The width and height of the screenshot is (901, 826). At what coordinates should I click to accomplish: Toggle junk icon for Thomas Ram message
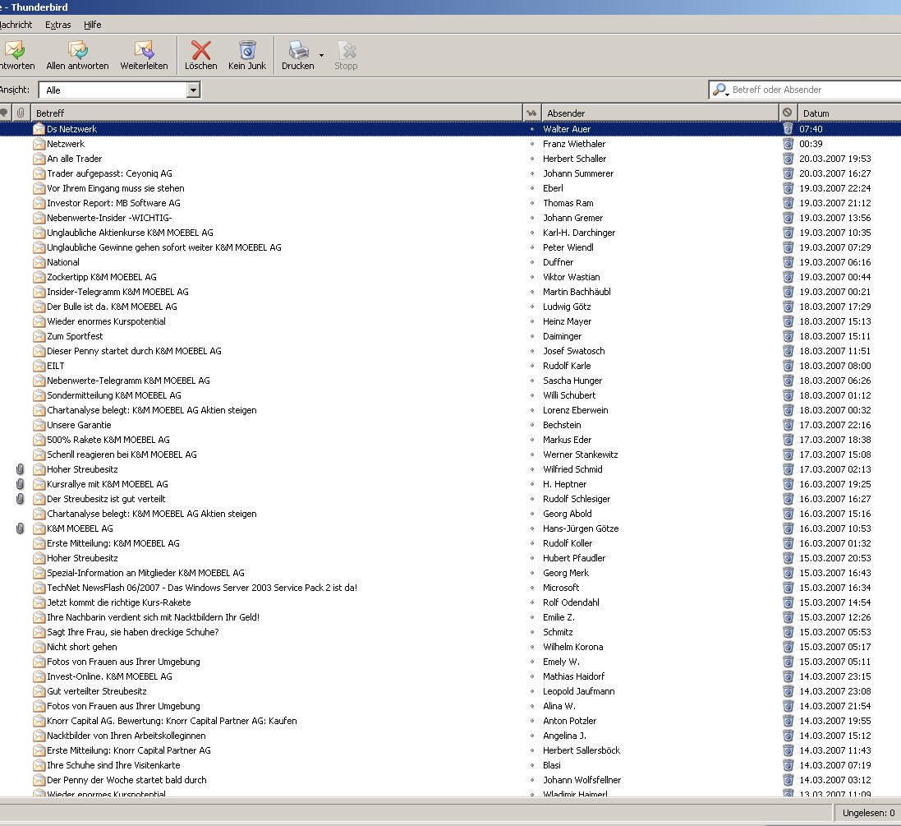click(788, 203)
